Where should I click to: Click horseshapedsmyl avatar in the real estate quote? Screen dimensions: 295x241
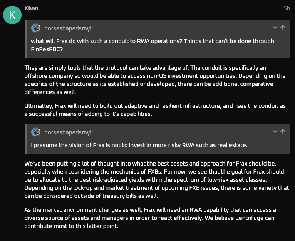point(36,132)
